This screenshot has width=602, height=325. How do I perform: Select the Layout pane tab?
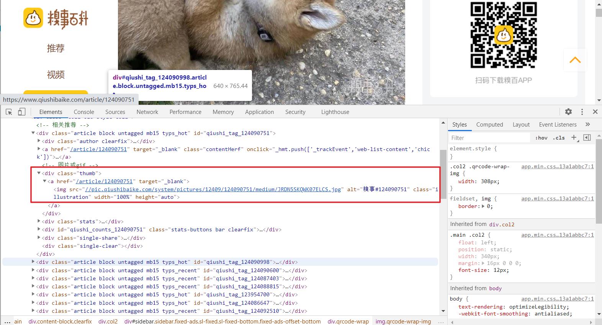[x=521, y=125]
